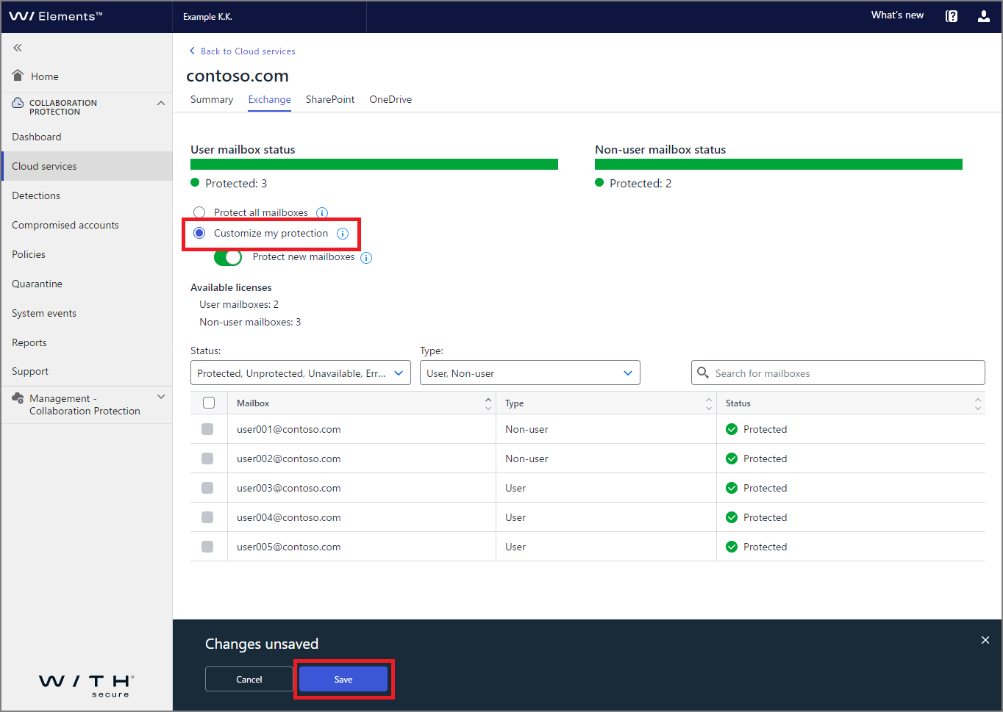
Task: Click the search magnifier icon
Action: click(703, 373)
